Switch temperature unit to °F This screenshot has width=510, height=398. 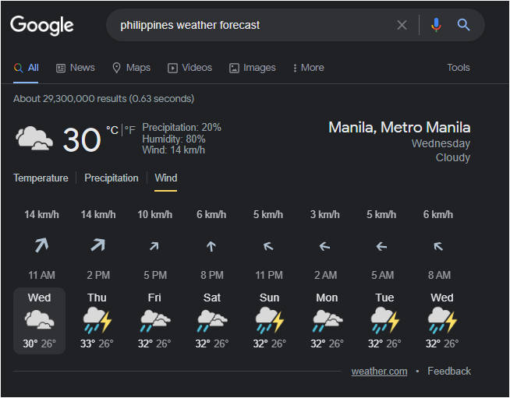coord(129,130)
